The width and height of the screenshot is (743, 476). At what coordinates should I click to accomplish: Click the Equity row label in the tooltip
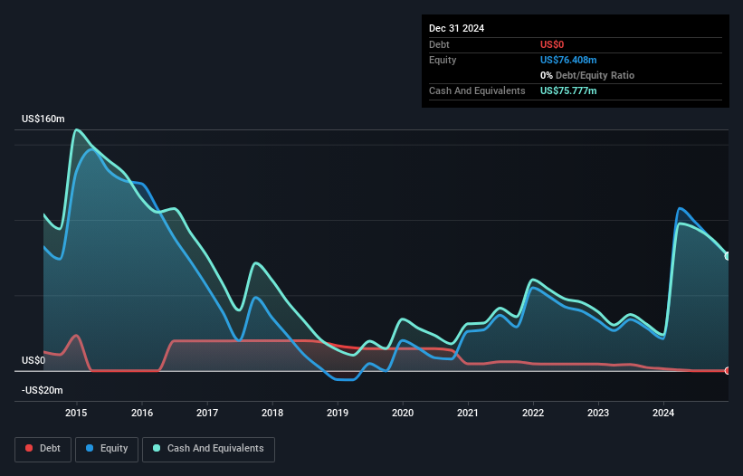coord(443,60)
